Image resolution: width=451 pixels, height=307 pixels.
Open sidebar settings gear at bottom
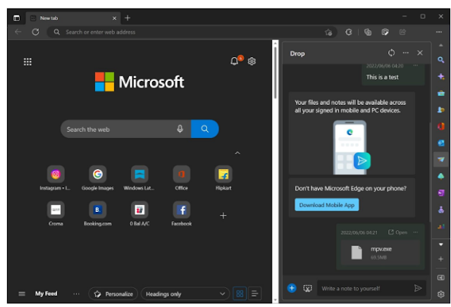click(440, 294)
